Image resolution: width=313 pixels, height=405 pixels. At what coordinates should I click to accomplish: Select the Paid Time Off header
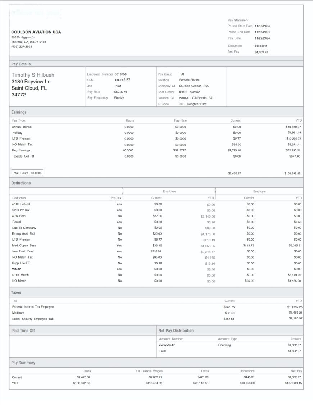tap(25, 331)
